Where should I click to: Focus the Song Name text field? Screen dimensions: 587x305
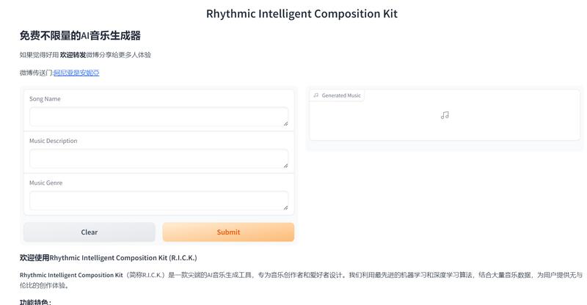pos(158,117)
